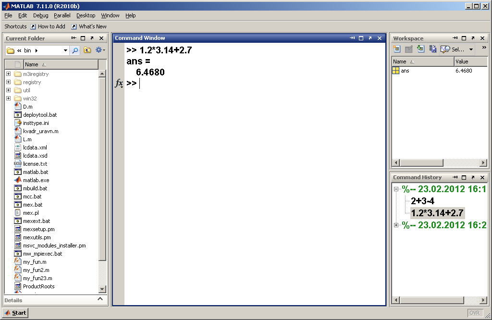The width and height of the screenshot is (492, 320).
Task: Open the Help menu
Action: [x=131, y=15]
